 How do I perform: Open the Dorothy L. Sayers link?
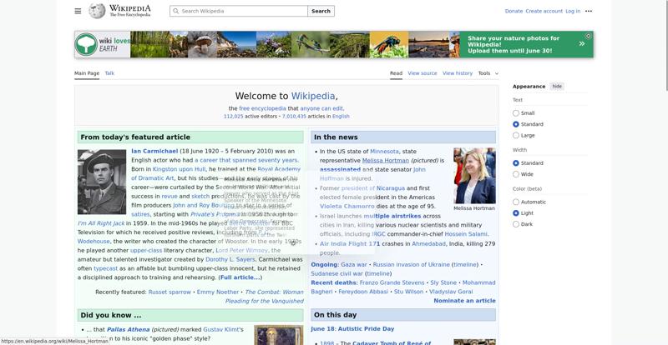coord(230,259)
